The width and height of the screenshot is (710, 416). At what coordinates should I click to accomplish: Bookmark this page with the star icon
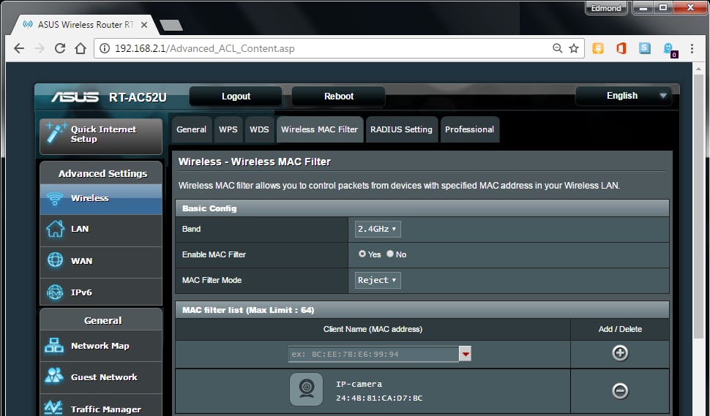(x=574, y=48)
